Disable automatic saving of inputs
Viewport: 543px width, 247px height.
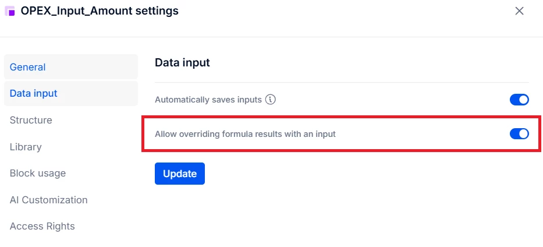[x=519, y=100]
